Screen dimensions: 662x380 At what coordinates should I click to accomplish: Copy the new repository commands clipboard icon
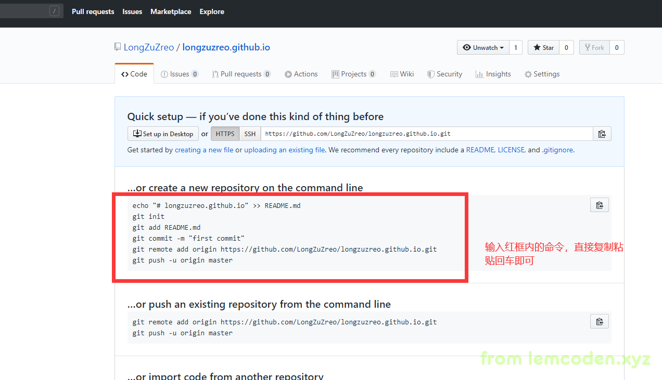[599, 205]
